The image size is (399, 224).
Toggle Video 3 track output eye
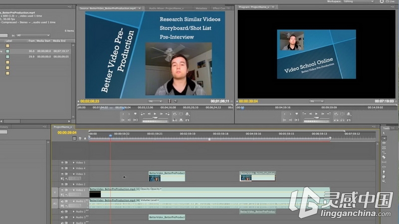tap(62, 174)
